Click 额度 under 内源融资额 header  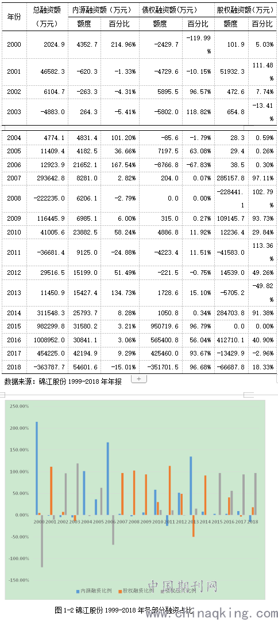coord(85,23)
